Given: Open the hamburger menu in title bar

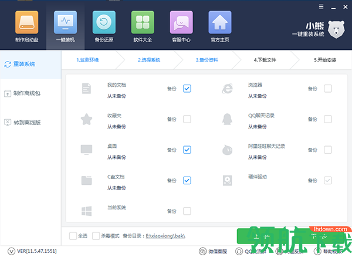Looking at the screenshot, I should coord(321,6).
